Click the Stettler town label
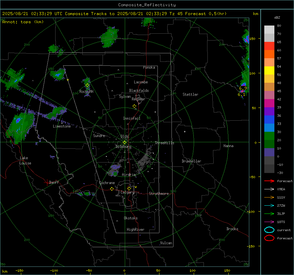Viewport: 294px width, 275px height. tap(190, 95)
